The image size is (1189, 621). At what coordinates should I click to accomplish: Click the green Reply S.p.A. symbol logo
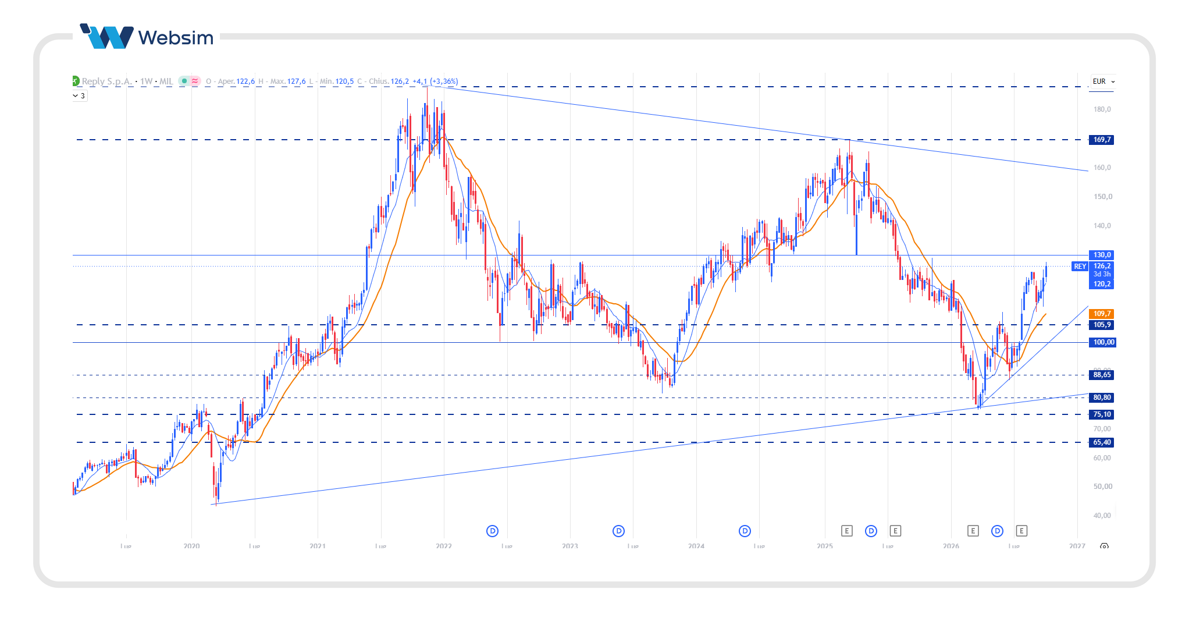tap(74, 81)
